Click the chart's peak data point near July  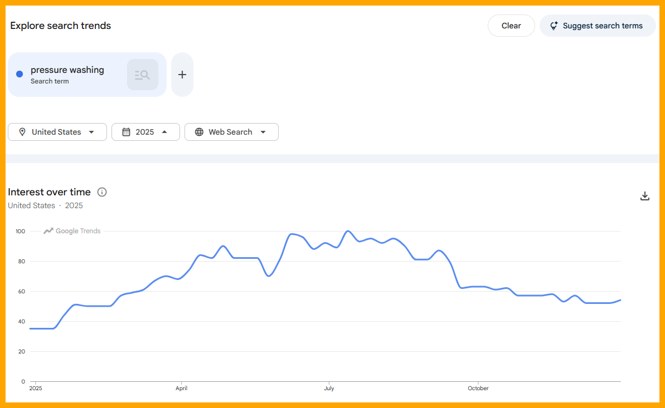click(x=348, y=230)
